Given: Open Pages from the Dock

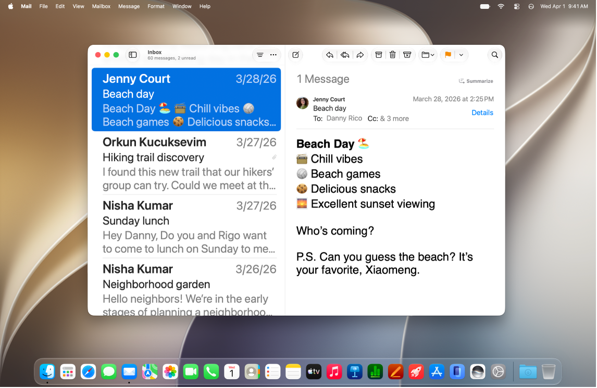Looking at the screenshot, I should (x=395, y=372).
